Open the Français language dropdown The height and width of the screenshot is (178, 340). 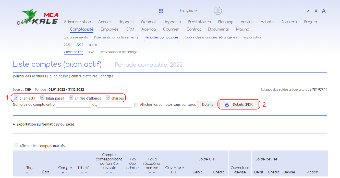[188, 11]
